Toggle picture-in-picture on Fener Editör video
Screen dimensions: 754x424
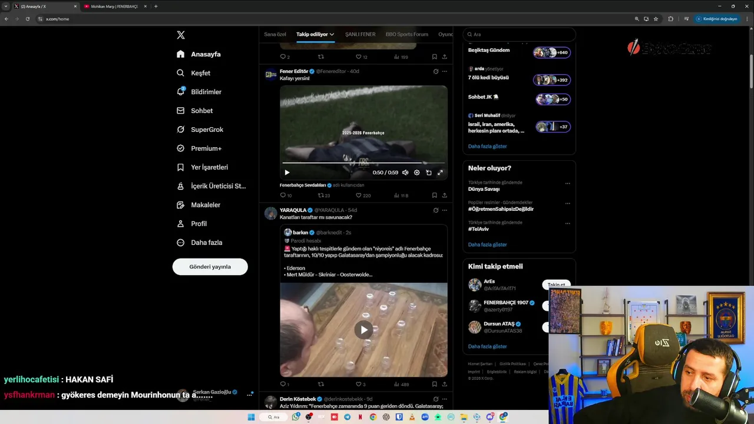pos(428,173)
